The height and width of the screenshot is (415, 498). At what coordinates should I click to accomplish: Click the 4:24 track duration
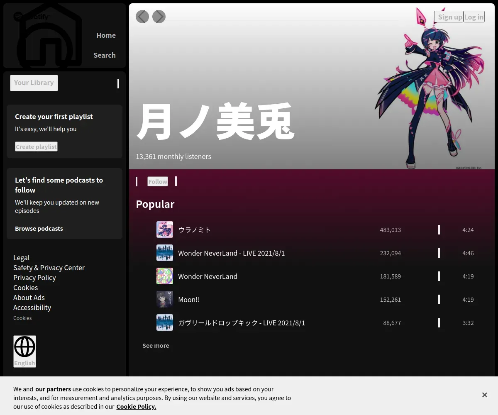click(468, 230)
